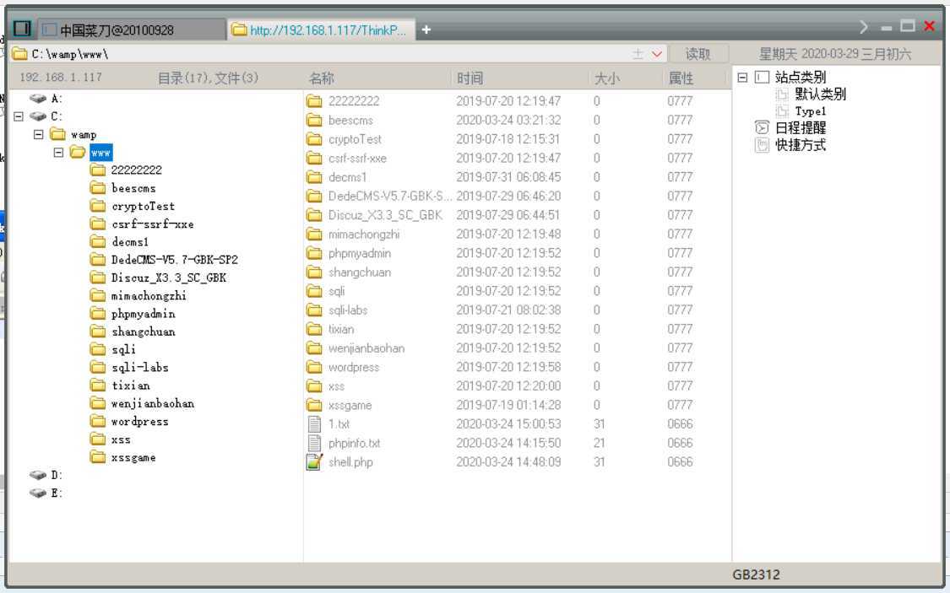This screenshot has width=950, height=593.
Task: Select the 1.txt file icon
Action: (x=314, y=424)
